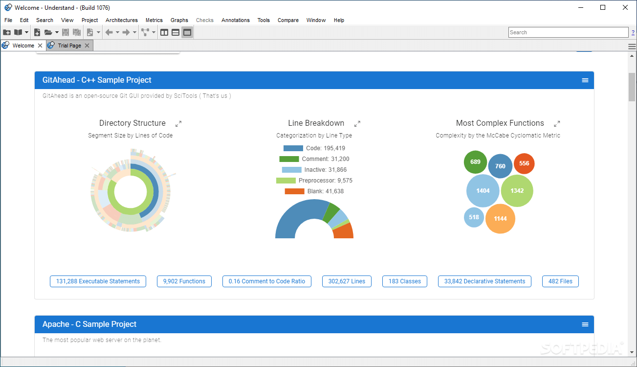This screenshot has height=367, width=637.
Task: Click the 131,288 Executable Statements button
Action: click(x=98, y=281)
